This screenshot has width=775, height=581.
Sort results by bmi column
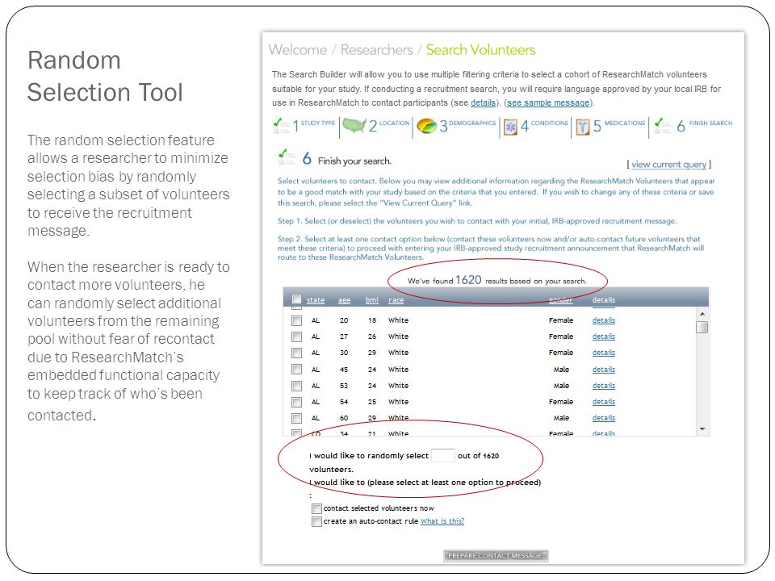point(372,300)
